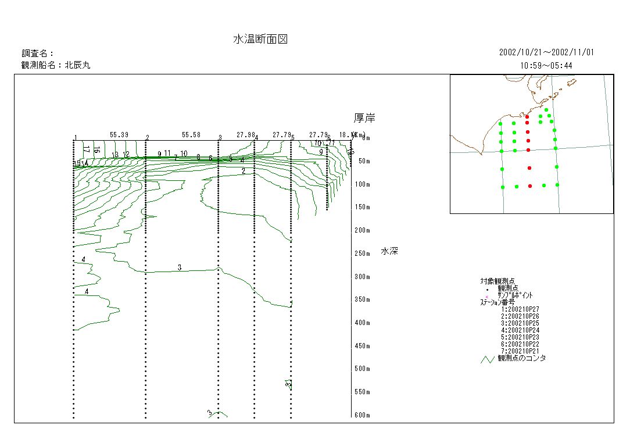This screenshot has width=630, height=439.
Task: Click the date range 2002/10/21～2002/11/01
Action: tap(546, 52)
